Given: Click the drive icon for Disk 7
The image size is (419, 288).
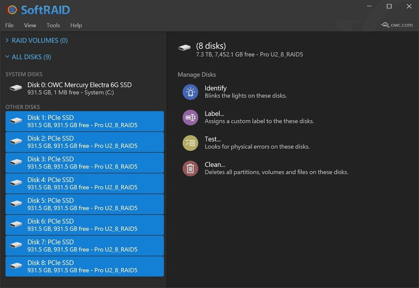Looking at the screenshot, I should 16,245.
